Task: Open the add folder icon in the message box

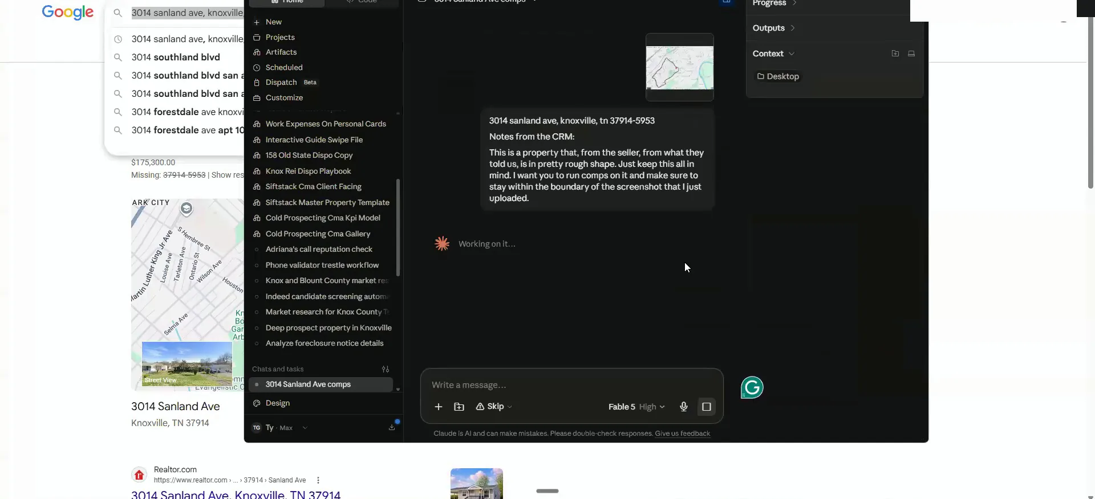Action: (x=459, y=407)
